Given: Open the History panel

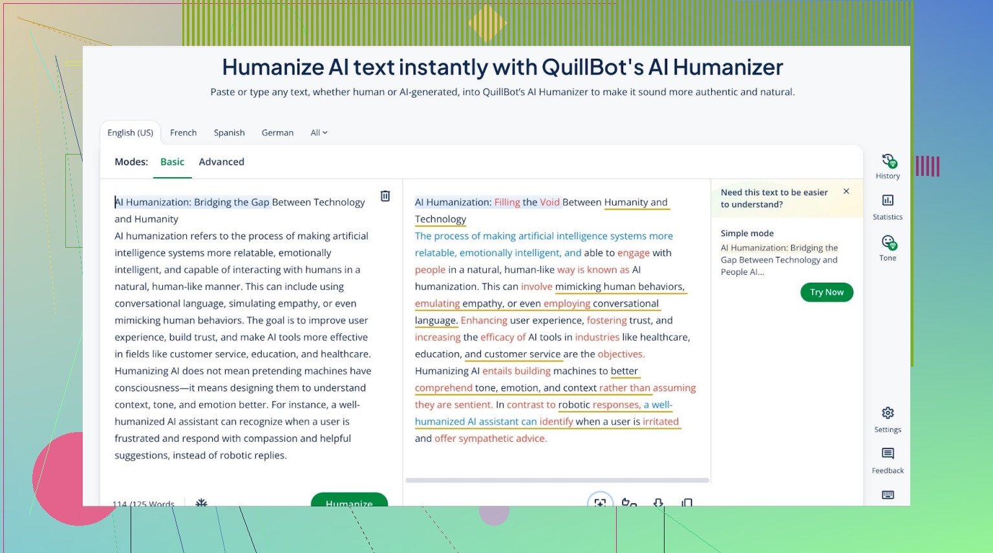Looking at the screenshot, I should point(888,166).
